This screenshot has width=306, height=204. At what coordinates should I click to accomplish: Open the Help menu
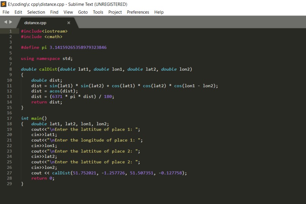tap(159, 12)
